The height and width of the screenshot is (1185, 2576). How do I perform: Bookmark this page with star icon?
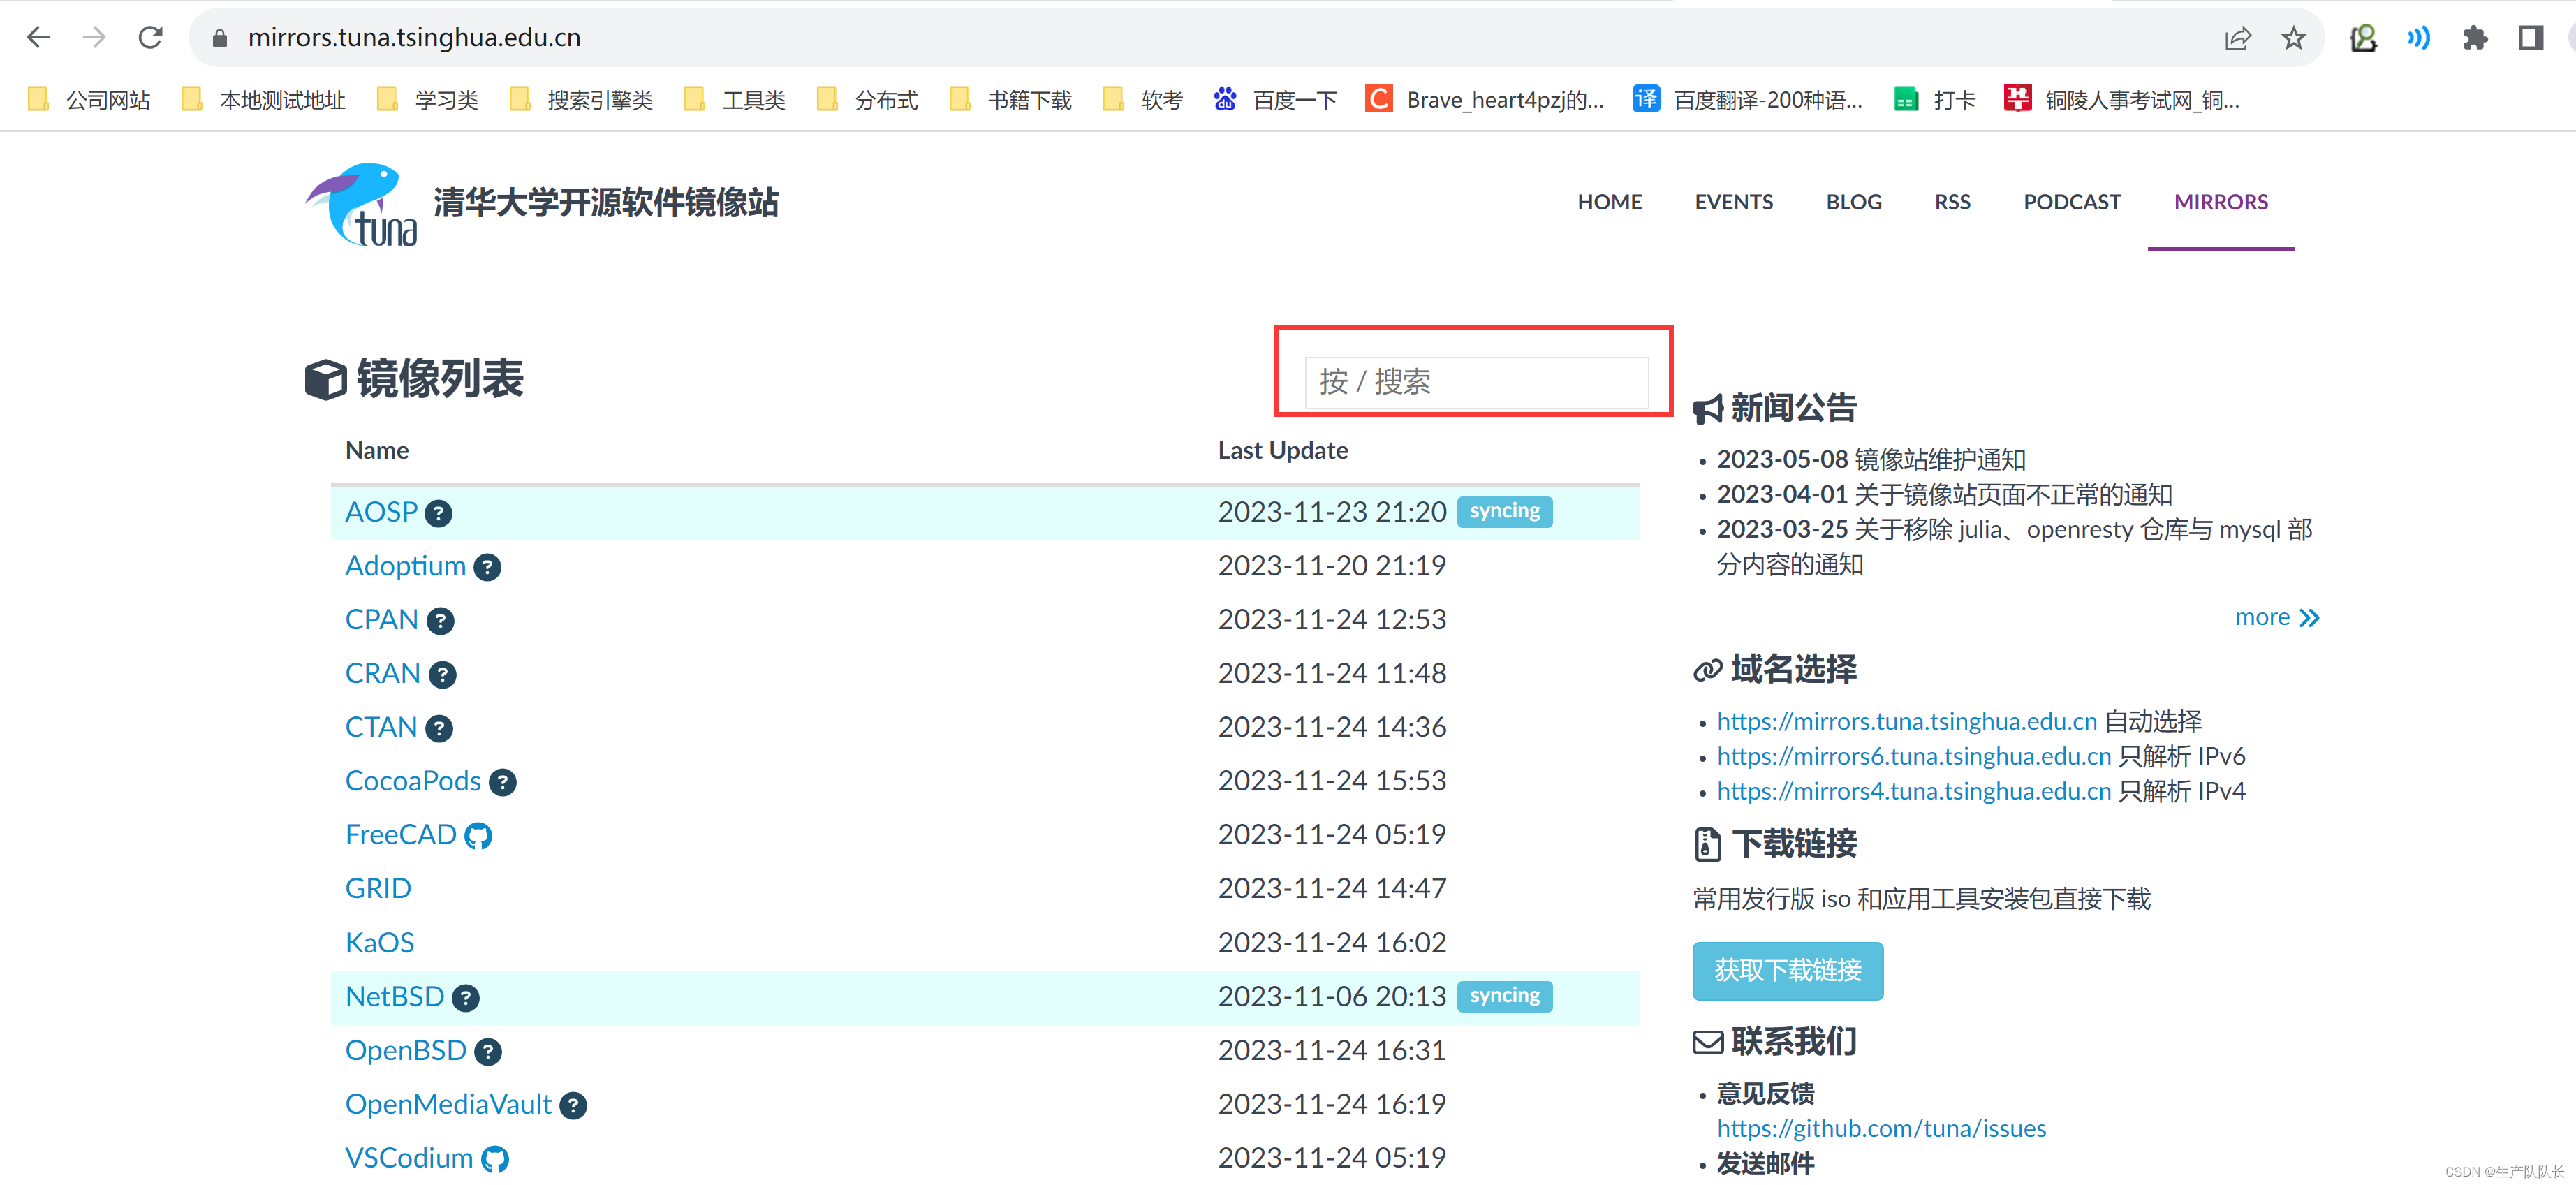[2293, 38]
